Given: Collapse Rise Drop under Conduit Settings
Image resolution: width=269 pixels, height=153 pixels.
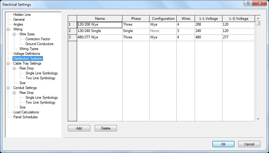Looking at the screenshot, I should (x=14, y=93).
